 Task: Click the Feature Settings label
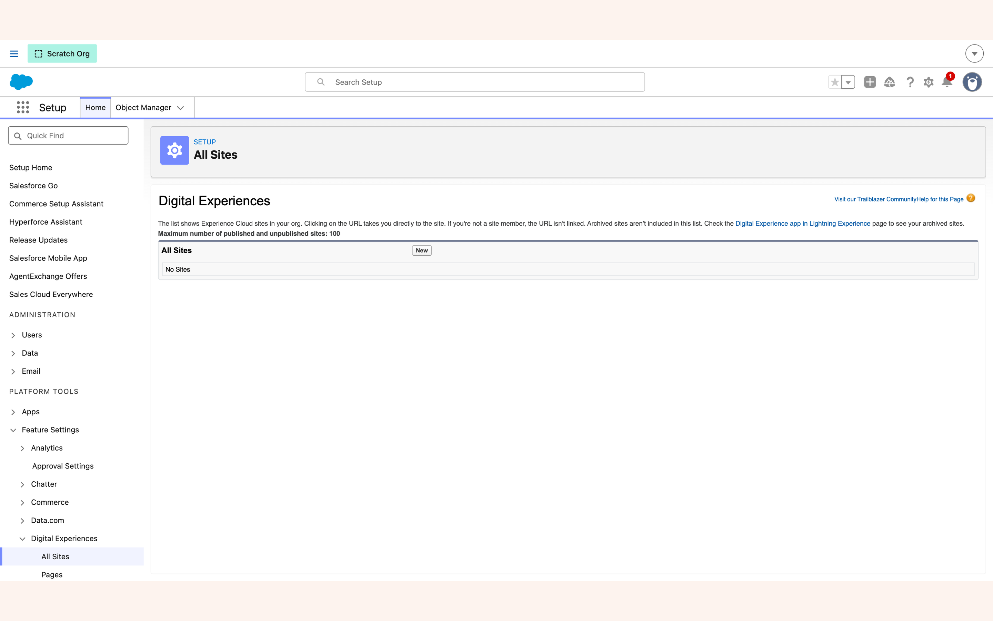tap(50, 430)
